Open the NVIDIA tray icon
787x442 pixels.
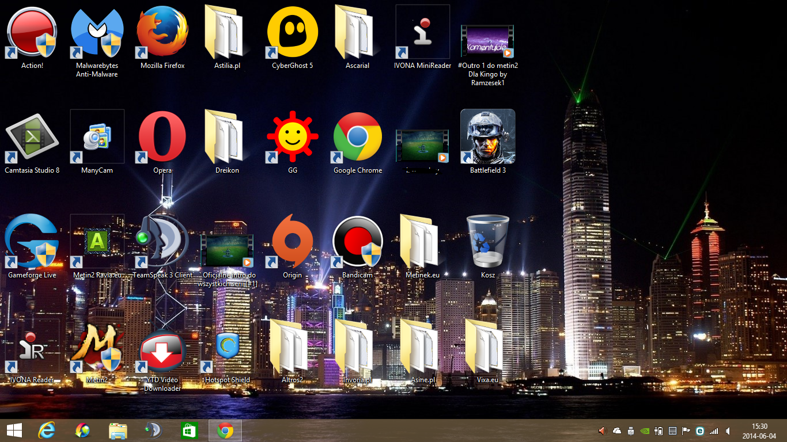pos(645,430)
